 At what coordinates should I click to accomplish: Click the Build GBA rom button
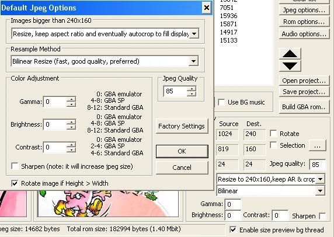pyautogui.click(x=304, y=107)
